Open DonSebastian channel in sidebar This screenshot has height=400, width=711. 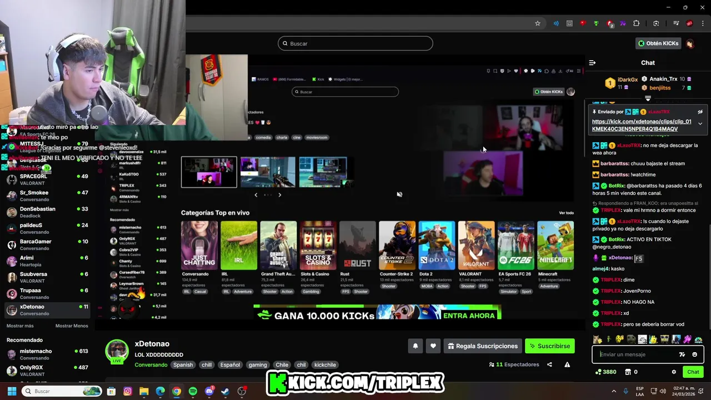(47, 212)
